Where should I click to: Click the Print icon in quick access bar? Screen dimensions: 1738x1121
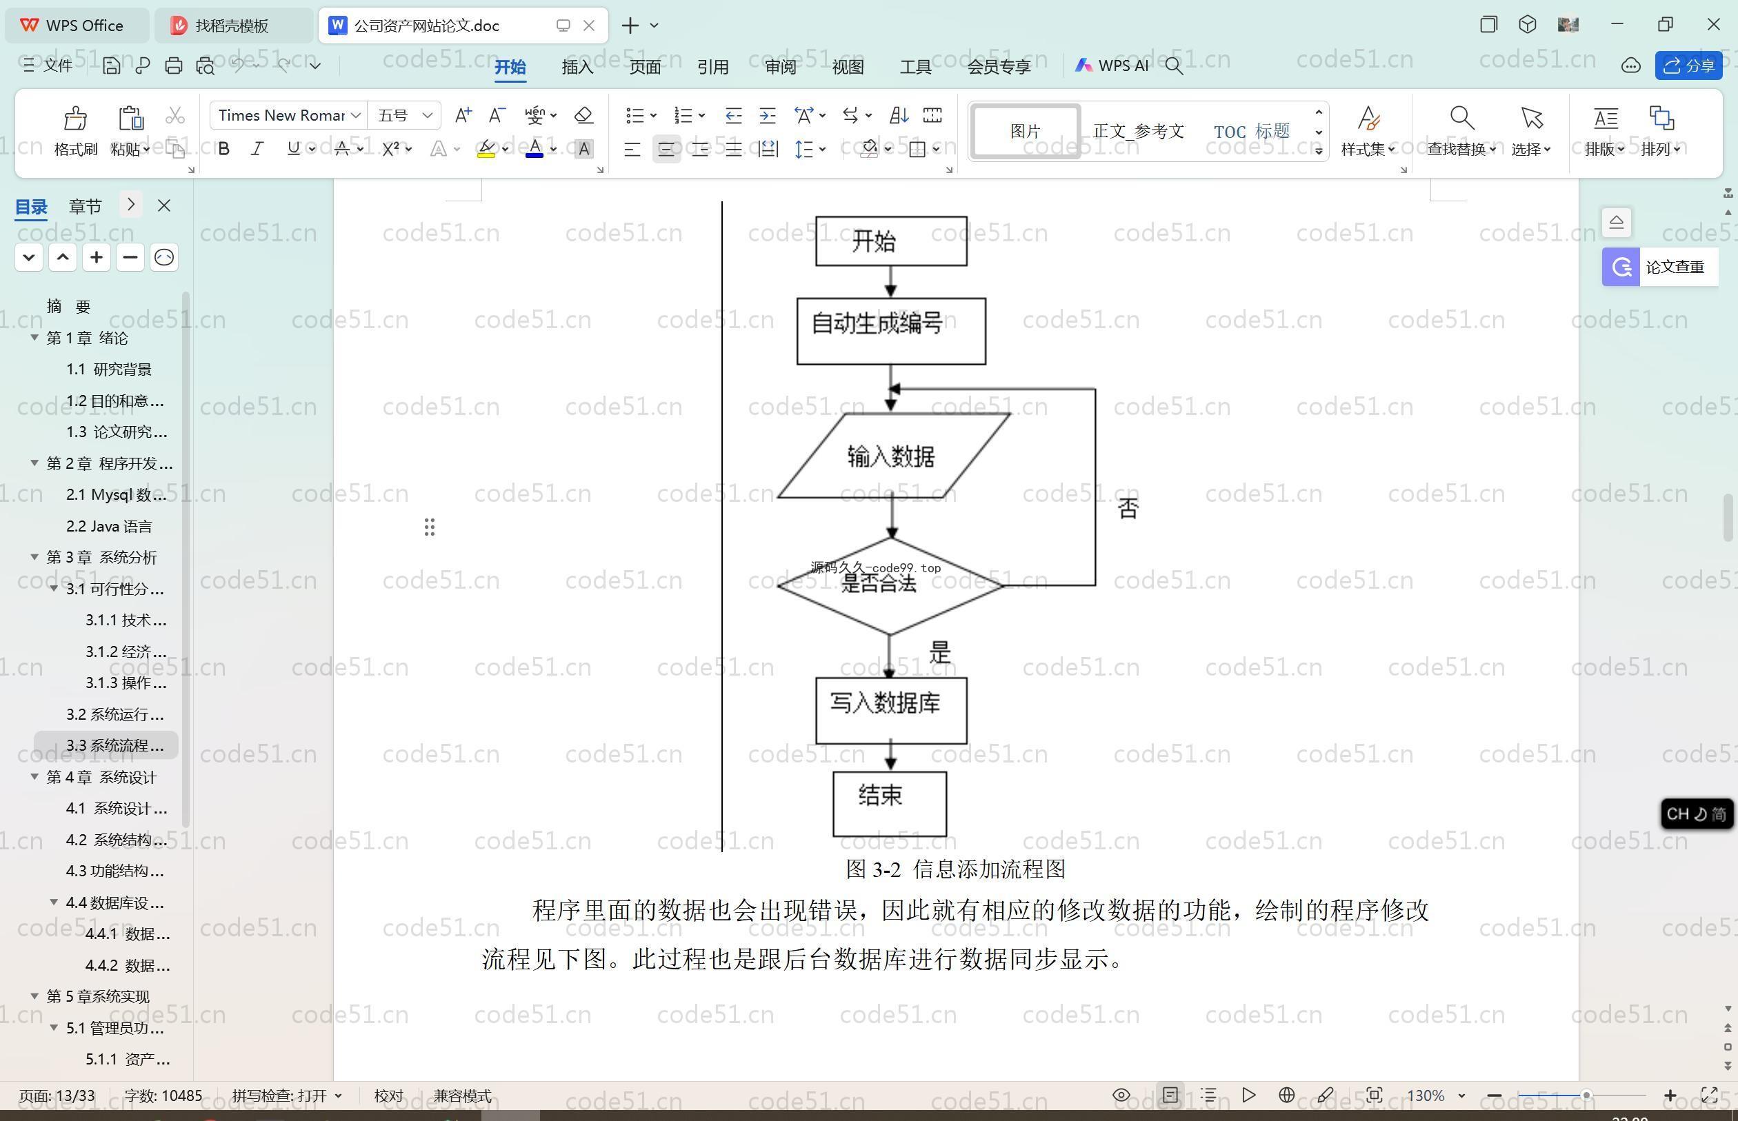[173, 65]
